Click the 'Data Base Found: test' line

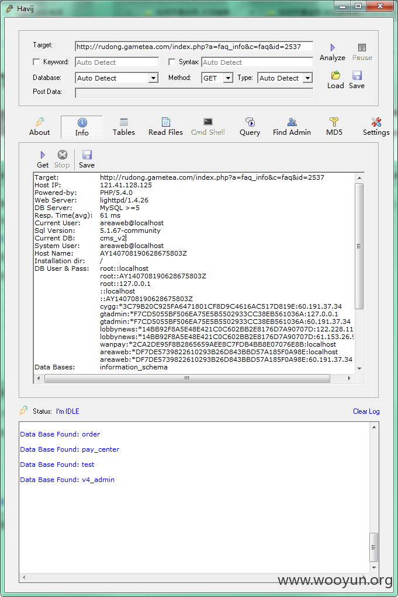pos(57,465)
